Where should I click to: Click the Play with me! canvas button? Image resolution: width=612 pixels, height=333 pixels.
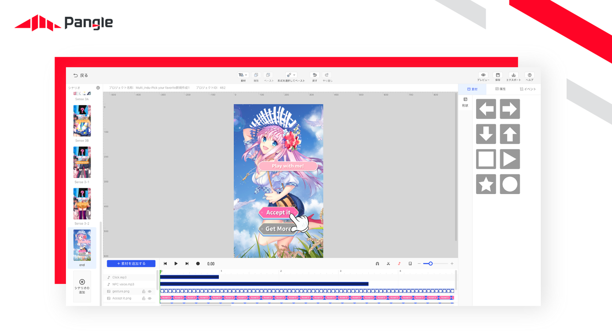point(288,166)
